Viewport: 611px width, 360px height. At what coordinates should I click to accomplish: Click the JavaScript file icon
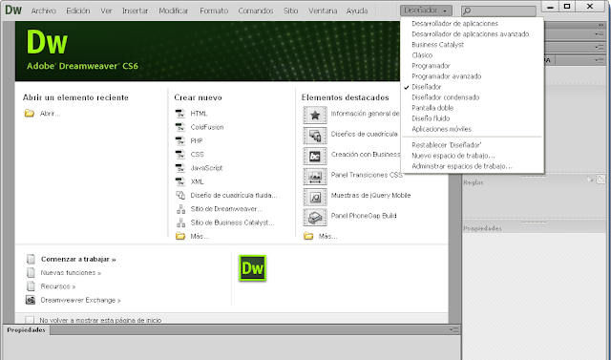tap(180, 168)
